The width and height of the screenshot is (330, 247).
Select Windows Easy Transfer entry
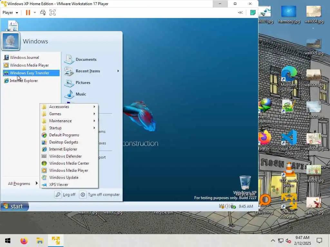[x=31, y=73]
